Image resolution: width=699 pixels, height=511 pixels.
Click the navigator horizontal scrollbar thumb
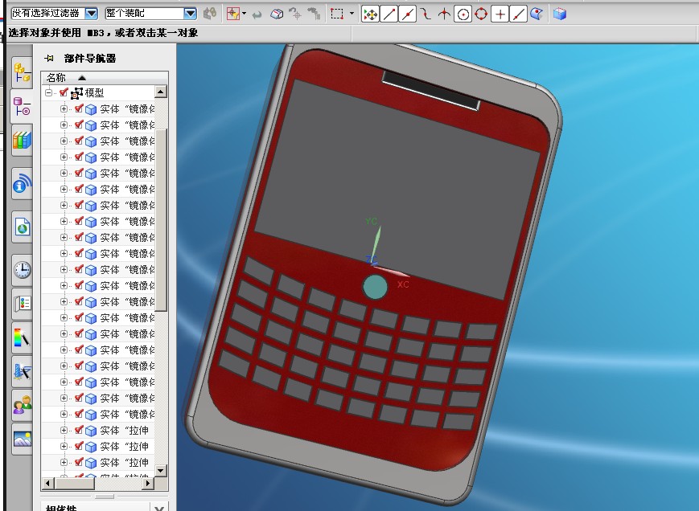pos(74,483)
